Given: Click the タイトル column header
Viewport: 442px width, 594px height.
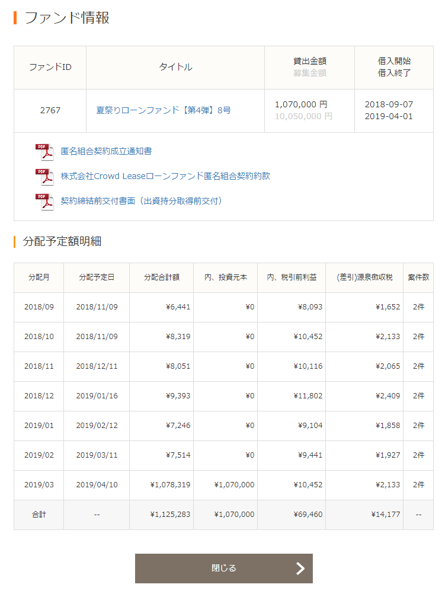Looking at the screenshot, I should 175,68.
